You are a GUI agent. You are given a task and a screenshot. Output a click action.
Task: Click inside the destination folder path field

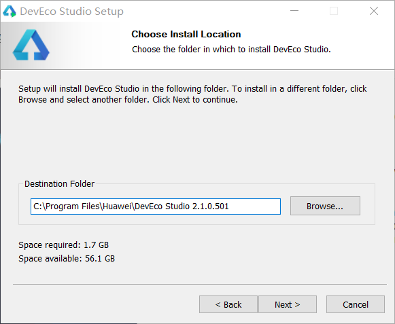point(156,206)
